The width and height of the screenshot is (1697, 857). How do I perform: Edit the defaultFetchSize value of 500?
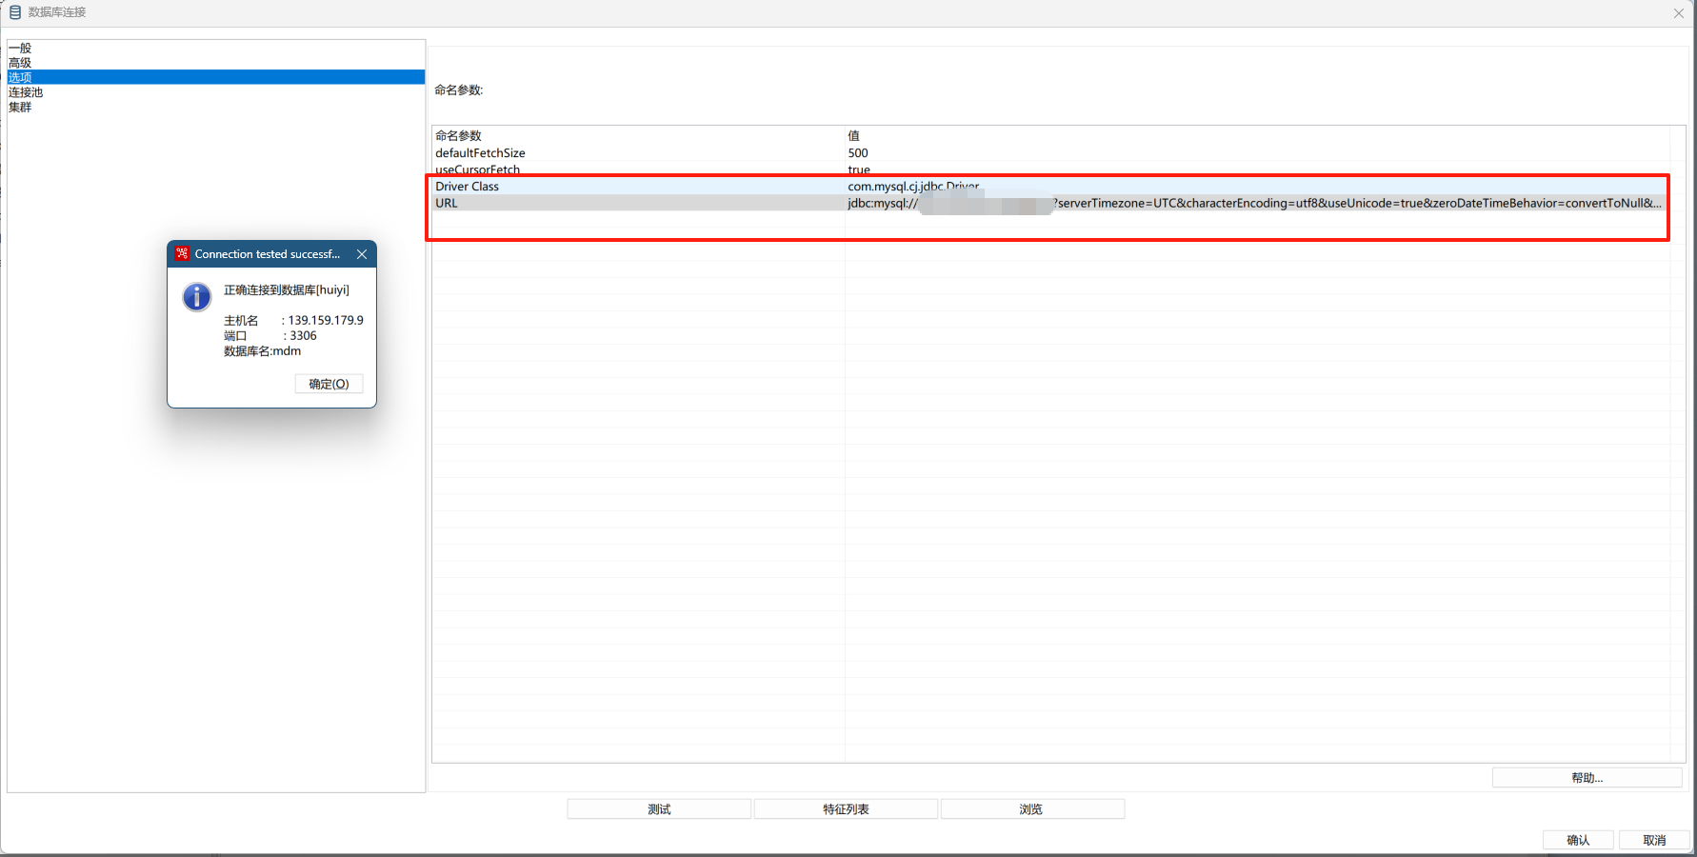coord(857,152)
